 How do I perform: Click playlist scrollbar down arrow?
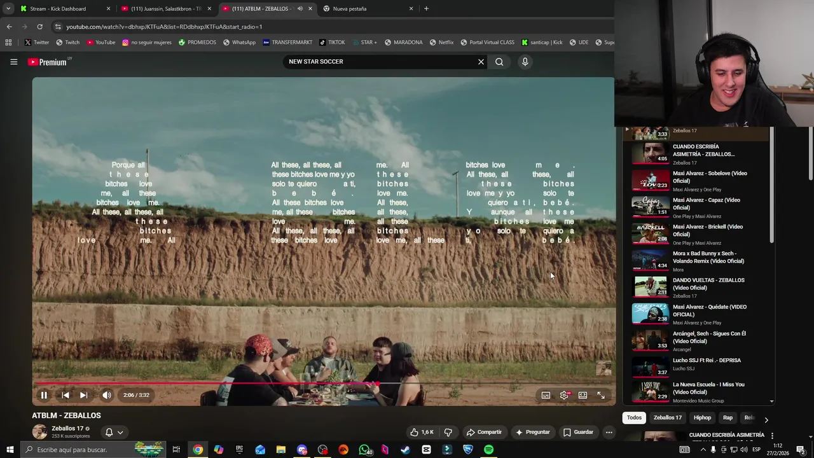[771, 401]
